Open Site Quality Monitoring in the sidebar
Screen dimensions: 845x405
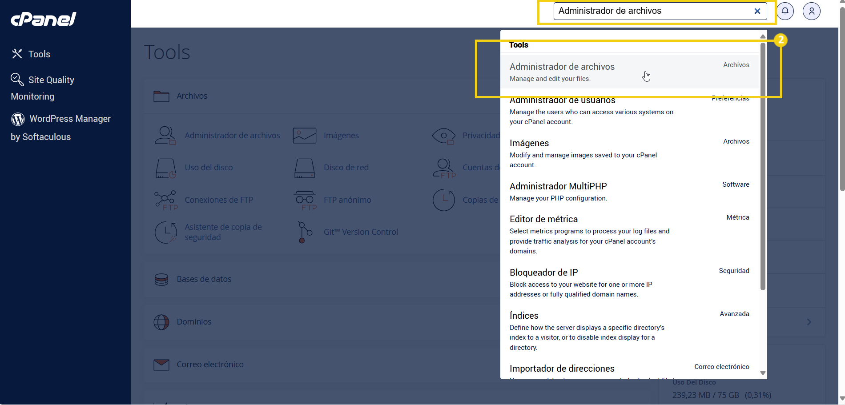(43, 88)
